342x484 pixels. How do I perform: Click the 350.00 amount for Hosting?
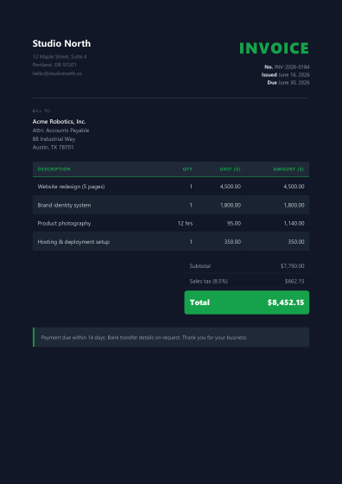point(296,242)
